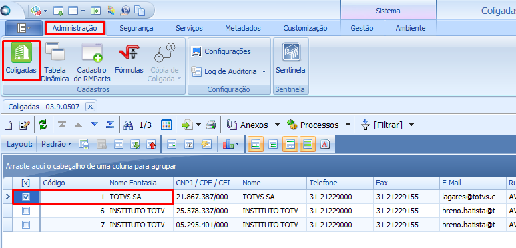Screen dimensions: 516x248
Task: Open the blue application menu button
Action: (x=24, y=28)
